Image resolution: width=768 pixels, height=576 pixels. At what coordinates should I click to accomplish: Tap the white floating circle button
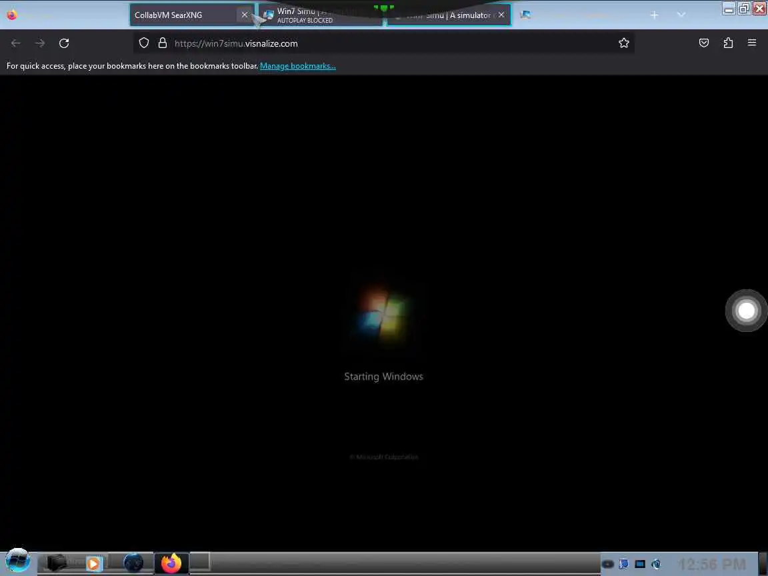[747, 311]
